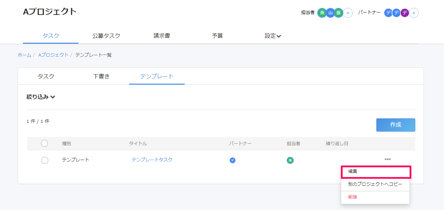The width and height of the screenshot is (444, 210).
Task: Go to ホーム breadcrumb link
Action: pos(24,55)
